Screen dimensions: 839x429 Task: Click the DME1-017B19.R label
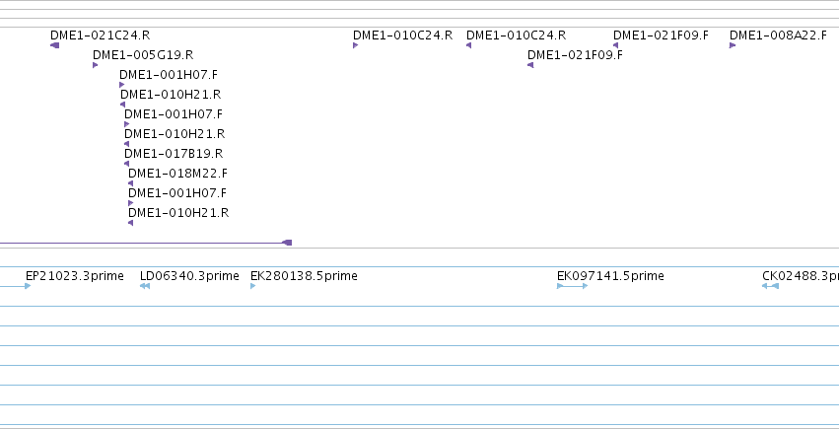pos(174,154)
